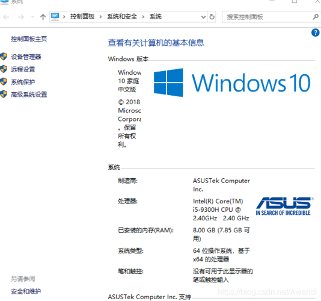This screenshot has width=321, height=301.
Task: Click the ASUSTek Computer Inc. 支持 header
Action: click(x=150, y=297)
